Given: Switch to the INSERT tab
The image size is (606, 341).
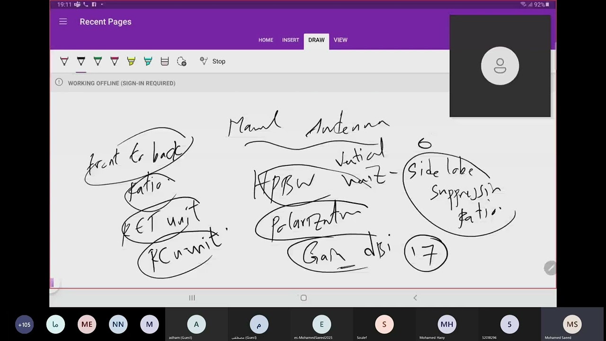Looking at the screenshot, I should [x=291, y=40].
